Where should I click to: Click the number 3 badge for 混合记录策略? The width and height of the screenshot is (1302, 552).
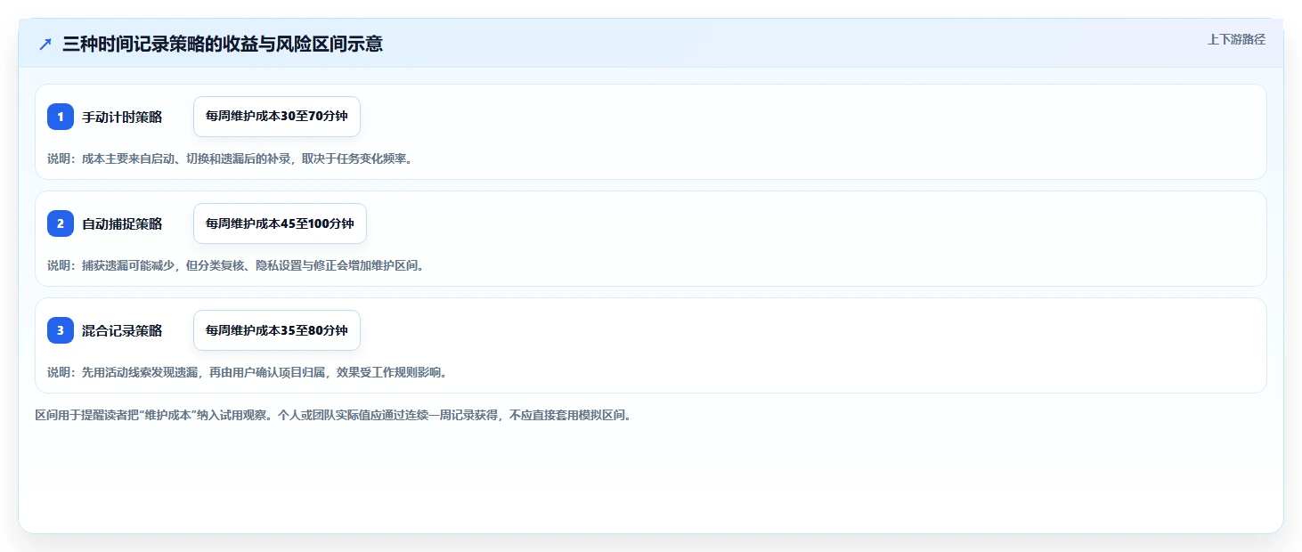[x=61, y=330]
